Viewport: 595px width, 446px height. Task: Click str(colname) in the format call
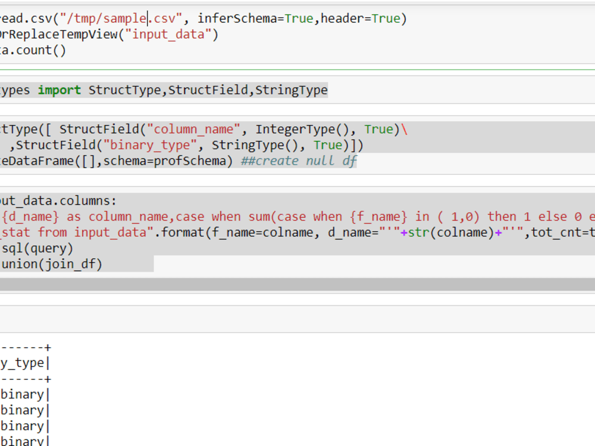tap(451, 232)
